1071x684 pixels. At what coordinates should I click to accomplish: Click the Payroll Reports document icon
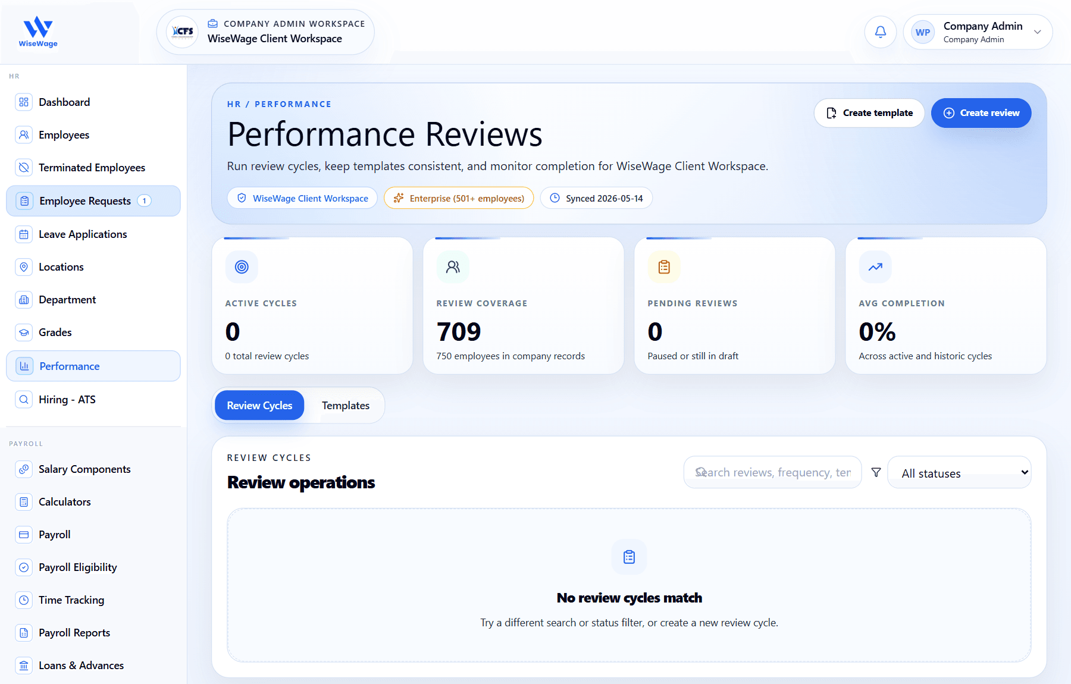coord(24,633)
